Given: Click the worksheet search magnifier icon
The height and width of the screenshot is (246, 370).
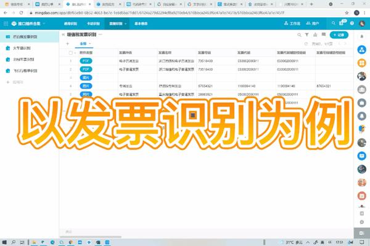Looking at the screenshot, I should pos(299,35).
